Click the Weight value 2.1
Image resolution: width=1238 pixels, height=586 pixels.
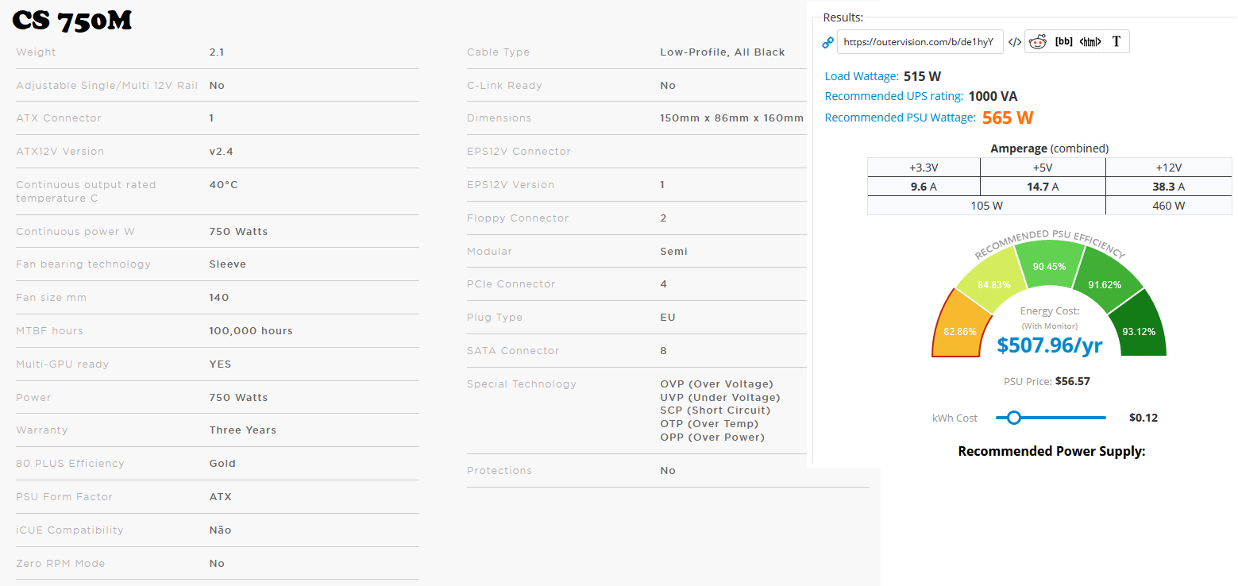[217, 52]
